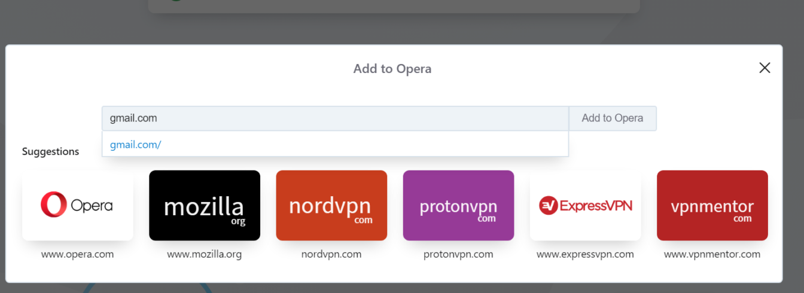Open the nordvpn.com text label
The height and width of the screenshot is (293, 804).
click(331, 254)
